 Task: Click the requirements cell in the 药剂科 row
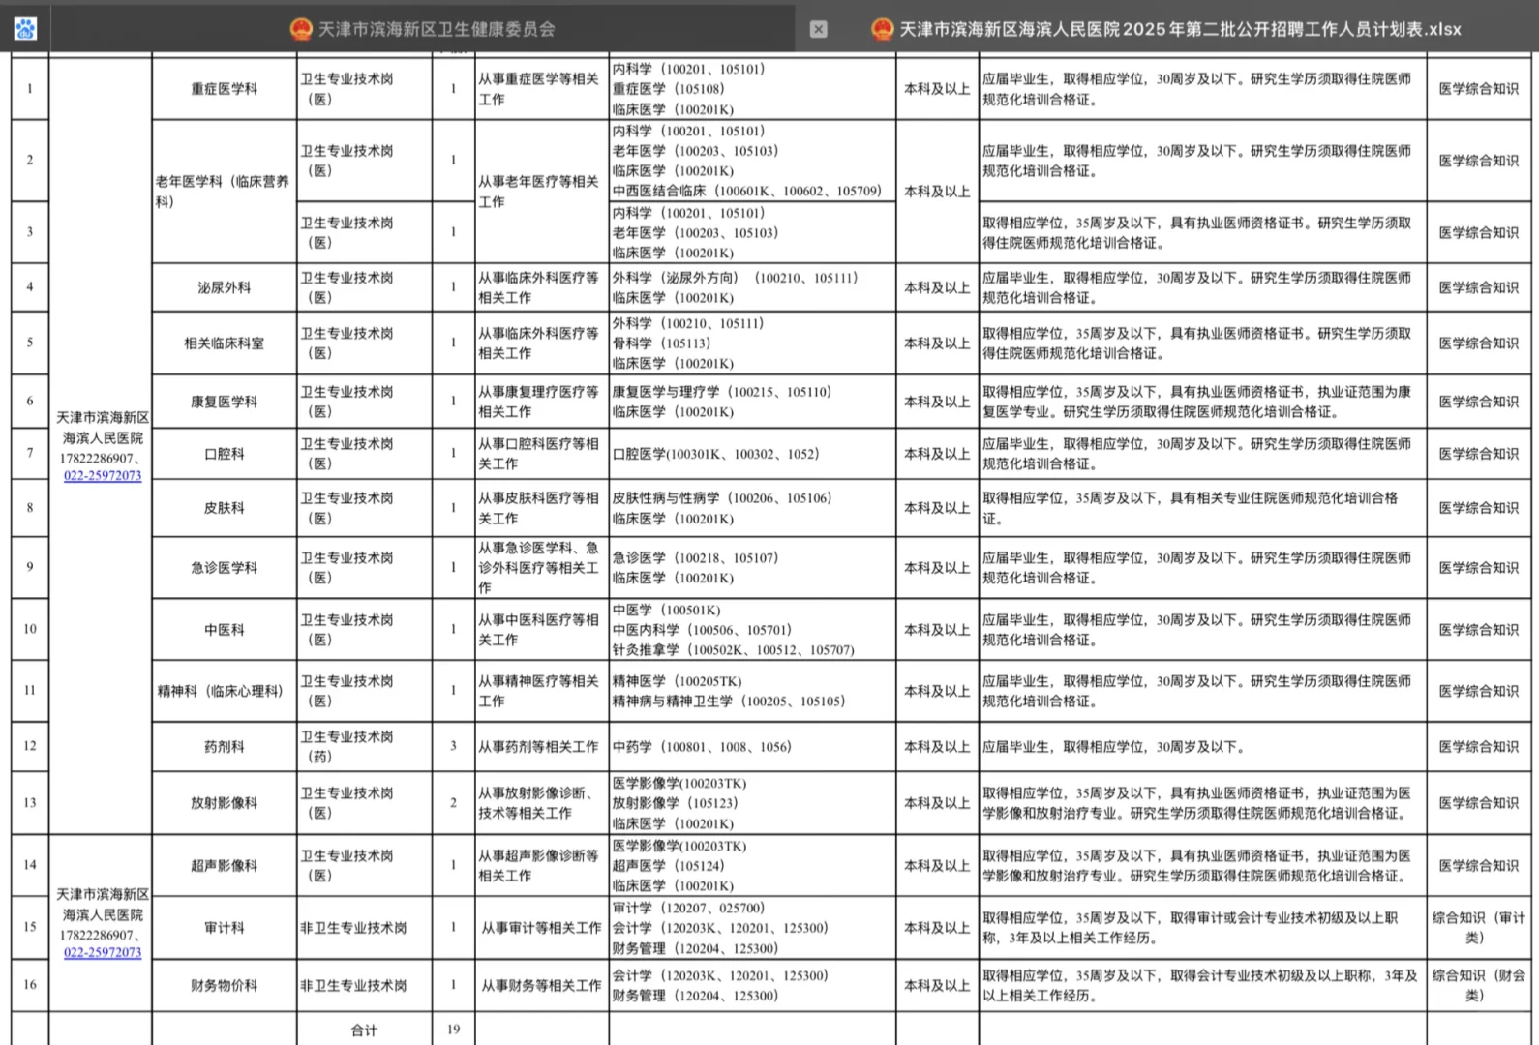(1202, 747)
